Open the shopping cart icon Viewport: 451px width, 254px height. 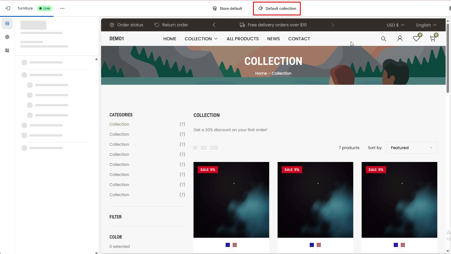[433, 39]
